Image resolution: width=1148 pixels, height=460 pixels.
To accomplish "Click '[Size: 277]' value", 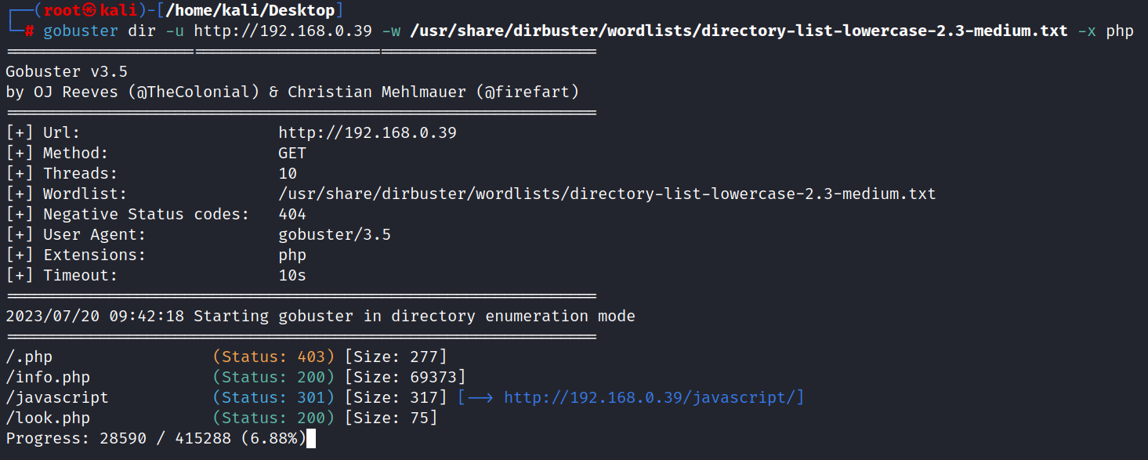I will [396, 357].
